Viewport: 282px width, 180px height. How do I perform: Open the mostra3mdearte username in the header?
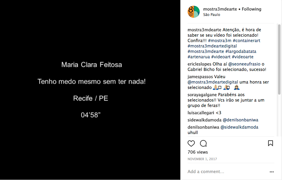[220, 9]
